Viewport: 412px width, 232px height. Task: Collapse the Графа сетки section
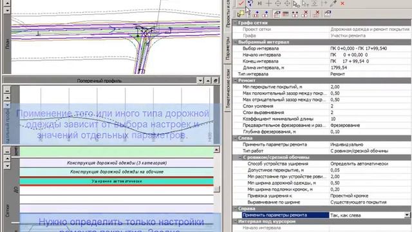click(236, 23)
